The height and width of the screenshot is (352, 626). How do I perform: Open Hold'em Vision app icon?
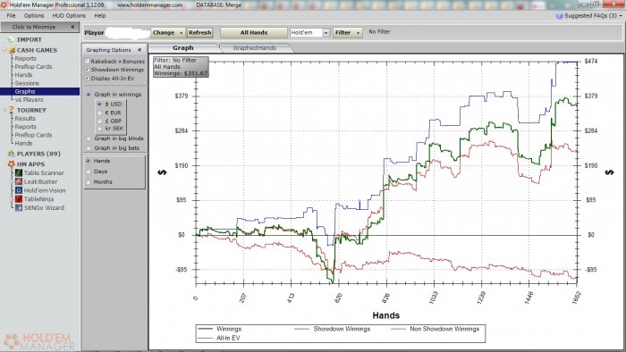click(x=19, y=190)
